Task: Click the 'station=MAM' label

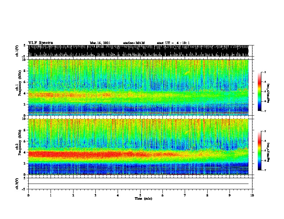Action: 134,43
